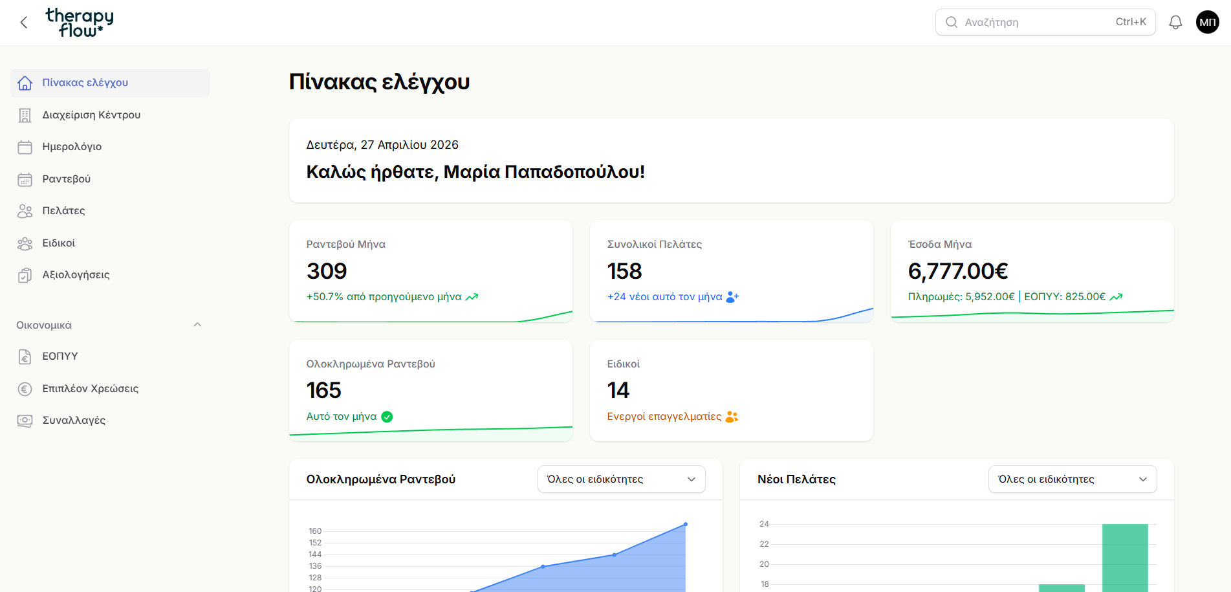
Task: Go to Επιπλέον Χρεώσεις page
Action: click(111, 389)
